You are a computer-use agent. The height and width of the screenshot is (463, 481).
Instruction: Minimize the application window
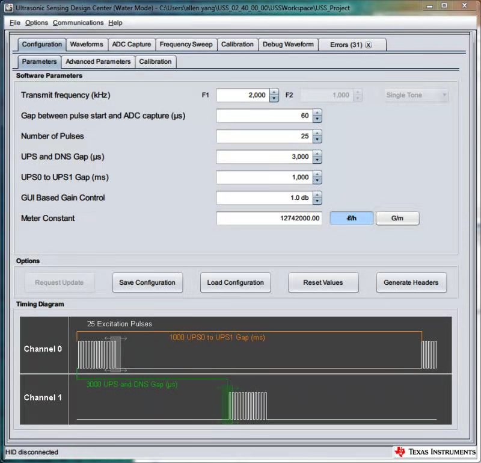430,6
